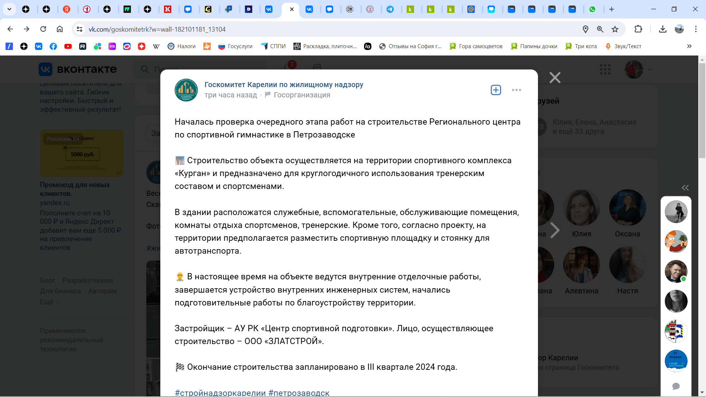Click the #петрозаводск hashtag
Viewport: 706px width, 397px height.
point(299,392)
